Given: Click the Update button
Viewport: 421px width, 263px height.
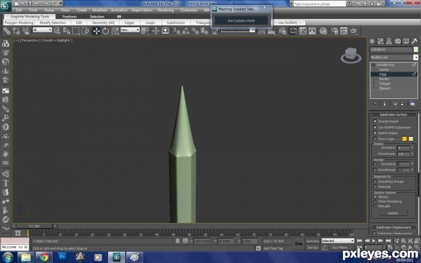Looking at the screenshot, I should coord(393,213).
